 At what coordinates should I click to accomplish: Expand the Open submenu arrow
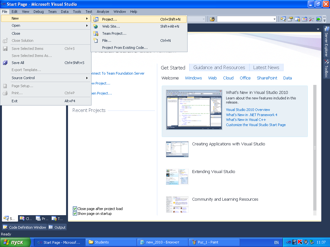click(x=87, y=25)
